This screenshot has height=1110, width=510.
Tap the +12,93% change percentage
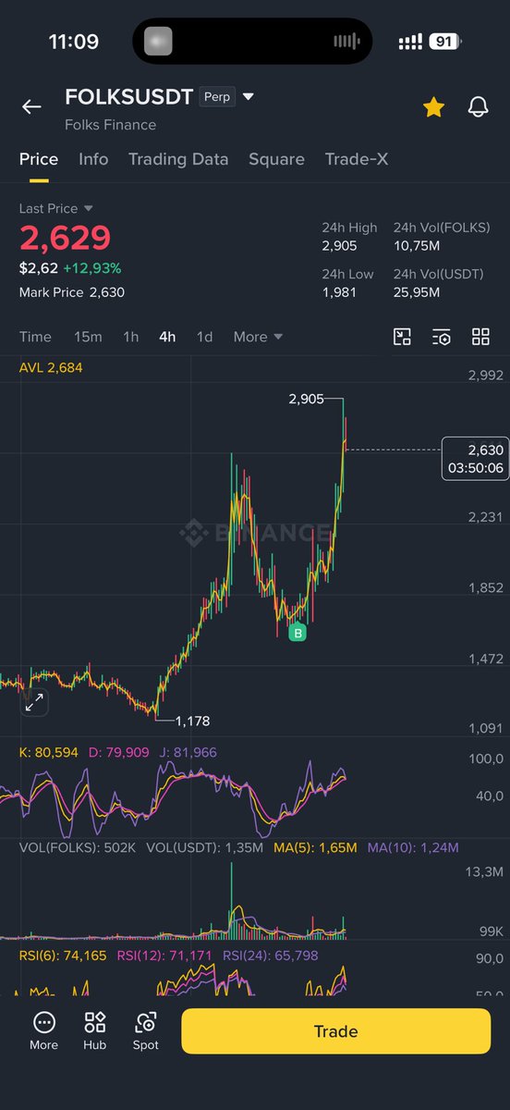pyautogui.click(x=92, y=268)
